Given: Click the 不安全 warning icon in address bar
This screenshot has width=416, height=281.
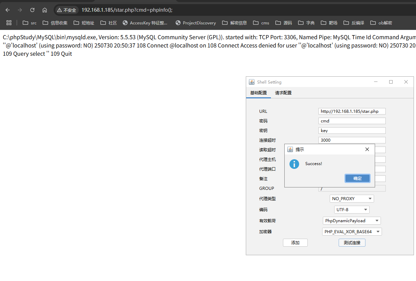Looking at the screenshot, I should [58, 10].
